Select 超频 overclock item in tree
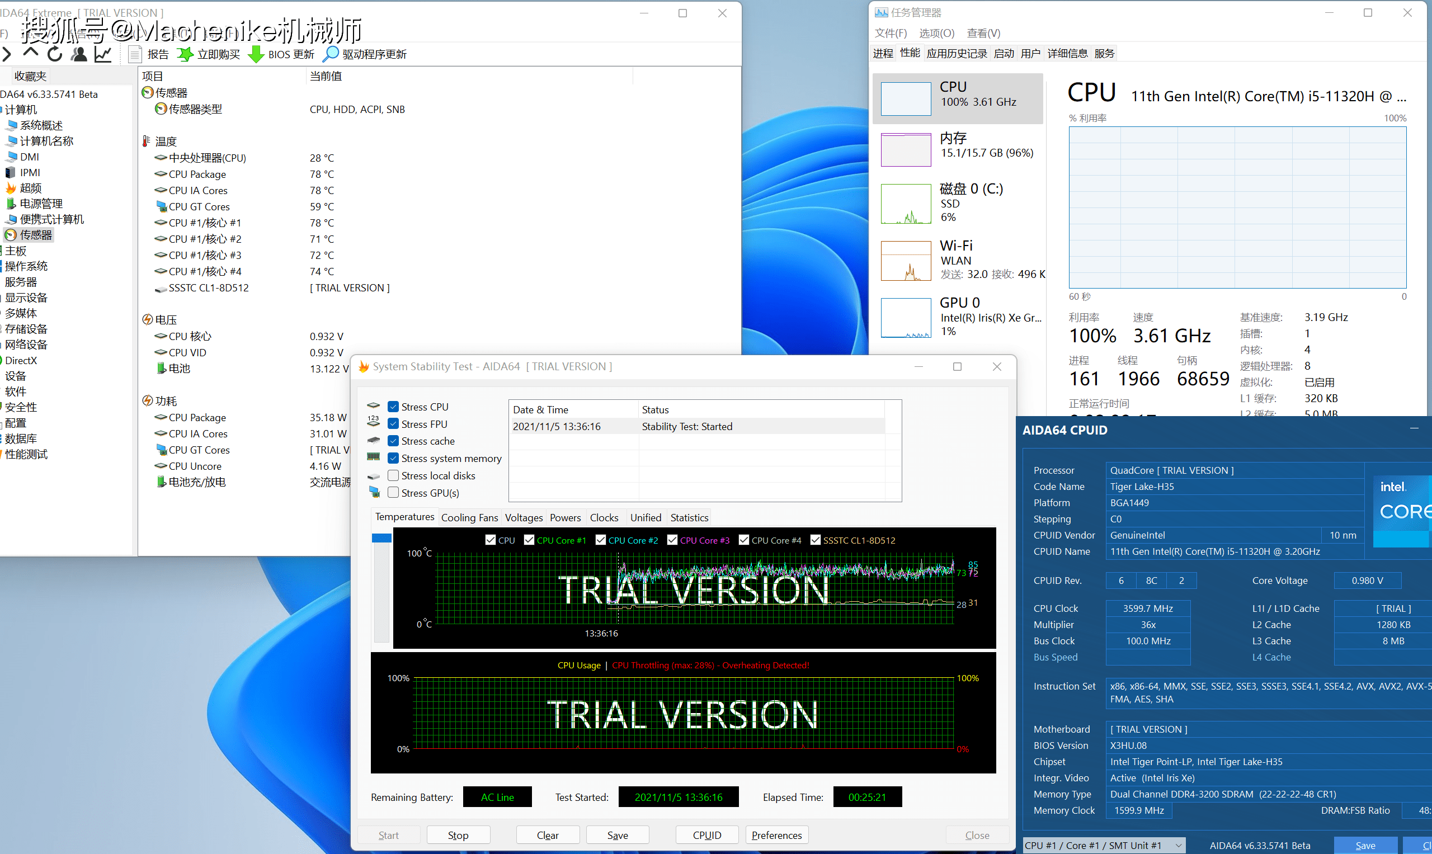Screen dimensions: 1432x854 point(31,188)
